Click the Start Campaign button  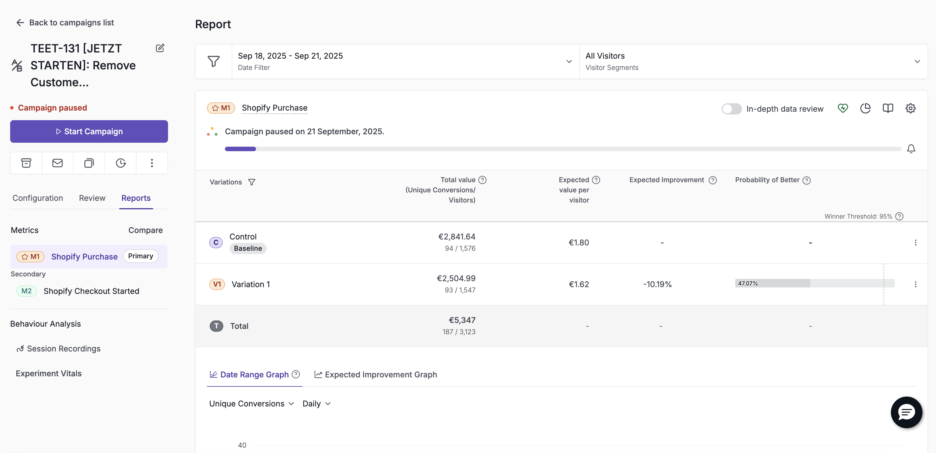[89, 131]
